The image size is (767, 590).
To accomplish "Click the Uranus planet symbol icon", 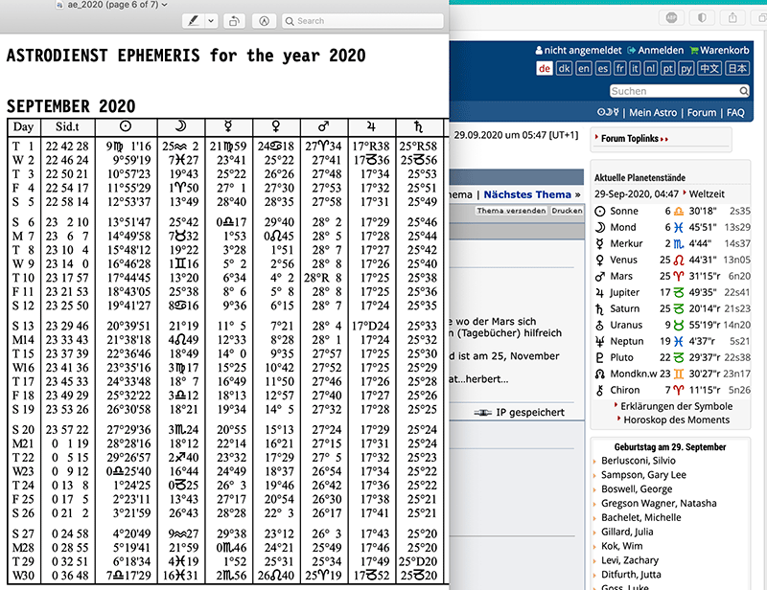I will (x=600, y=325).
